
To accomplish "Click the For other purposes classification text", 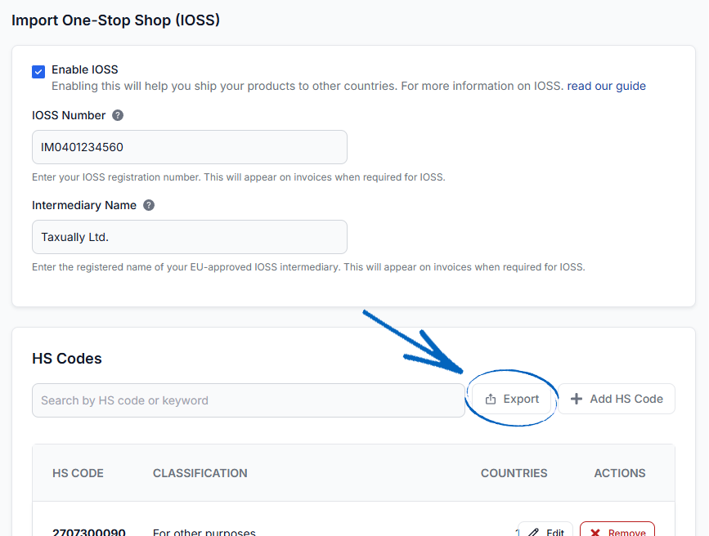I will pos(204,532).
